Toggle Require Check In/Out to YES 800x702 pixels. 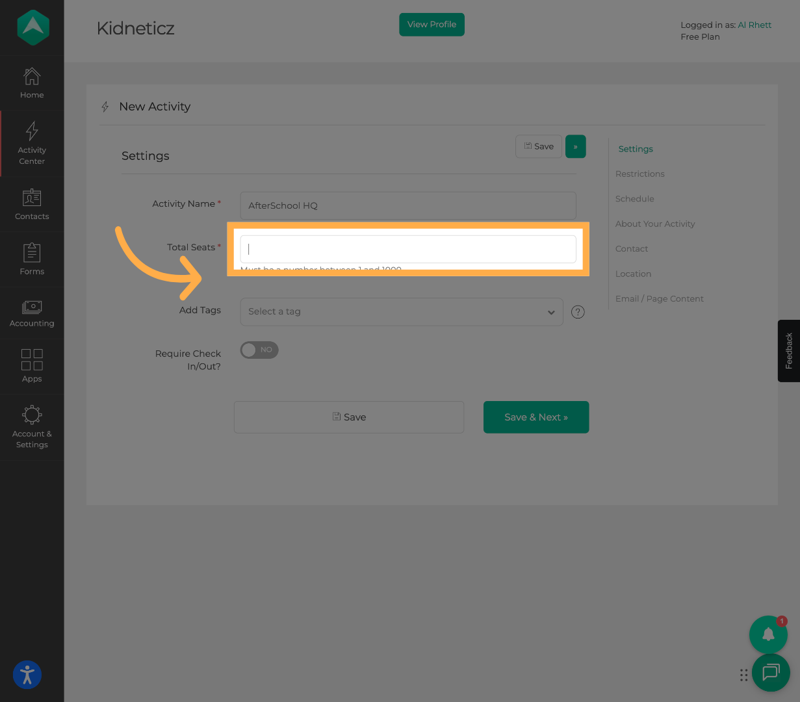coord(259,350)
